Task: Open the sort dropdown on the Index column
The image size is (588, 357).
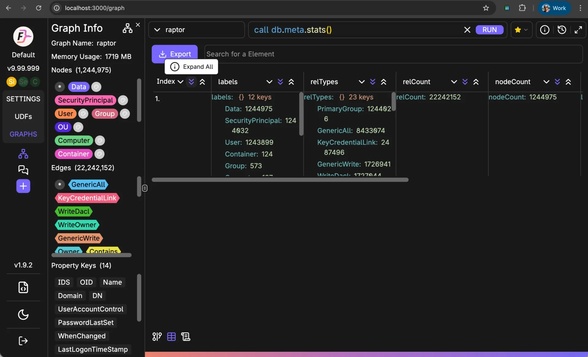Action: pos(181,81)
